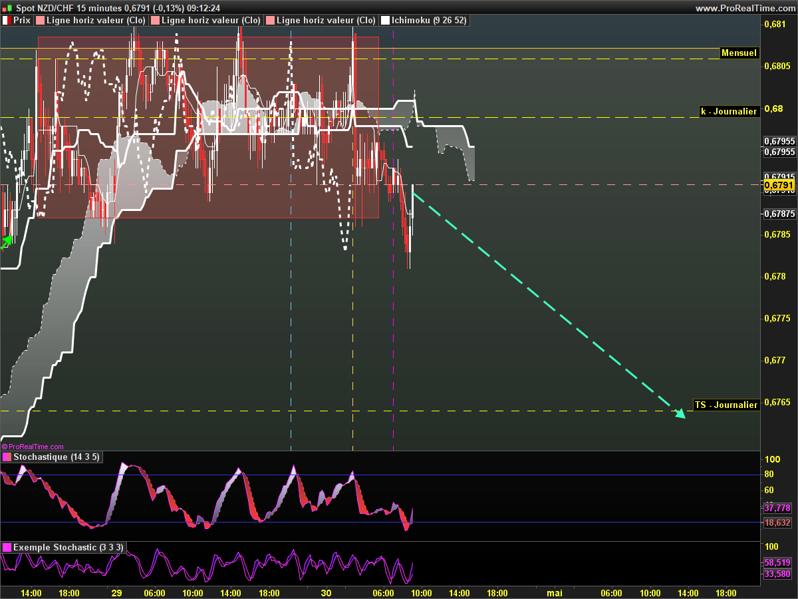
Task: Open Exemple Stochastic (3 3 3) panel label
Action: click(68, 547)
